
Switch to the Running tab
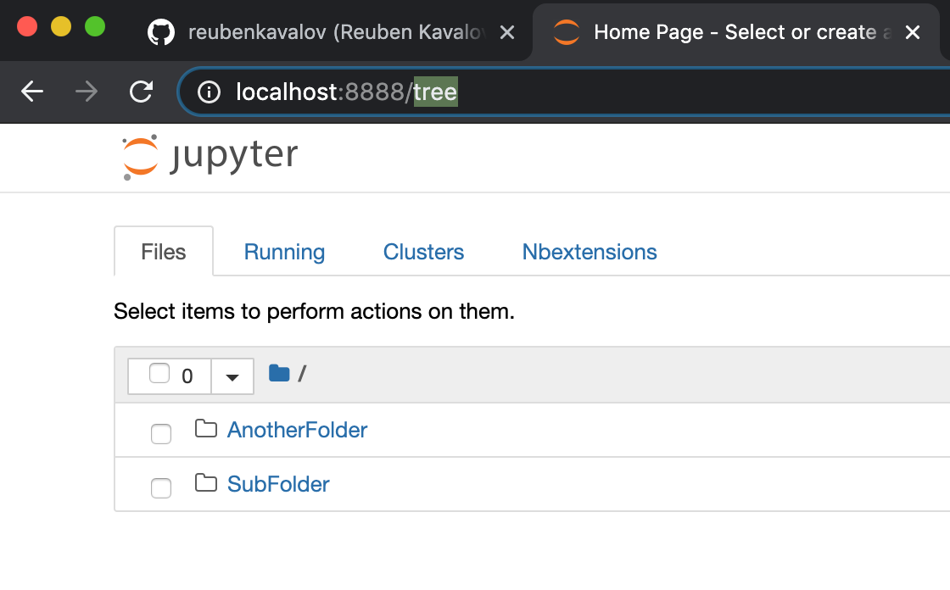click(284, 252)
